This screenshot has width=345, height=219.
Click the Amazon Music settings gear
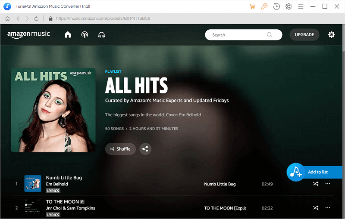point(331,35)
